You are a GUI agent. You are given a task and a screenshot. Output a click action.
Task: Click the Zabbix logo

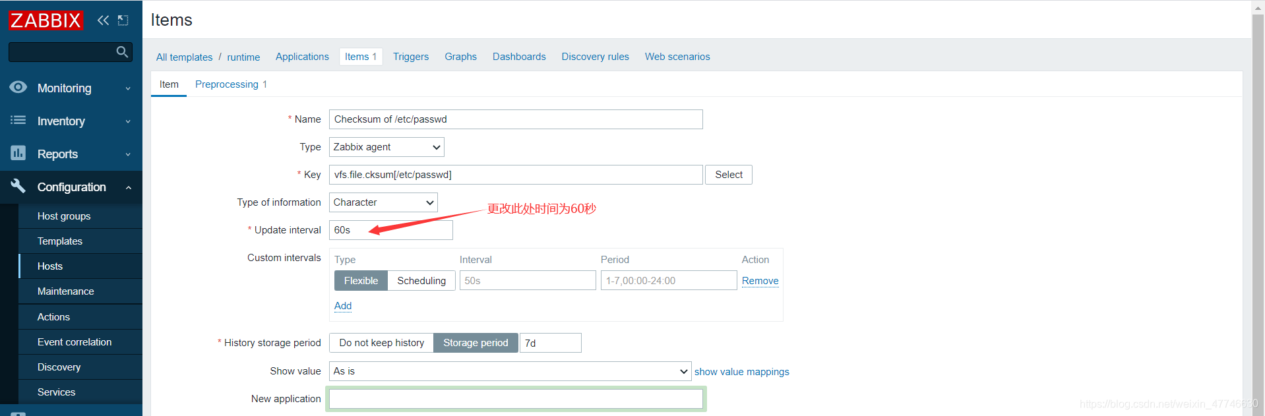pyautogui.click(x=46, y=20)
